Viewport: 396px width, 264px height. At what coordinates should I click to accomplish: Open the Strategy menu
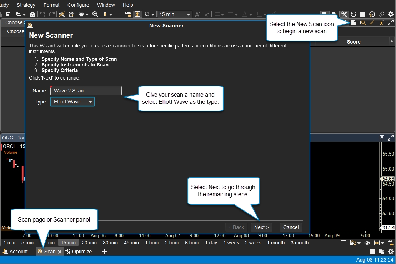point(26,5)
